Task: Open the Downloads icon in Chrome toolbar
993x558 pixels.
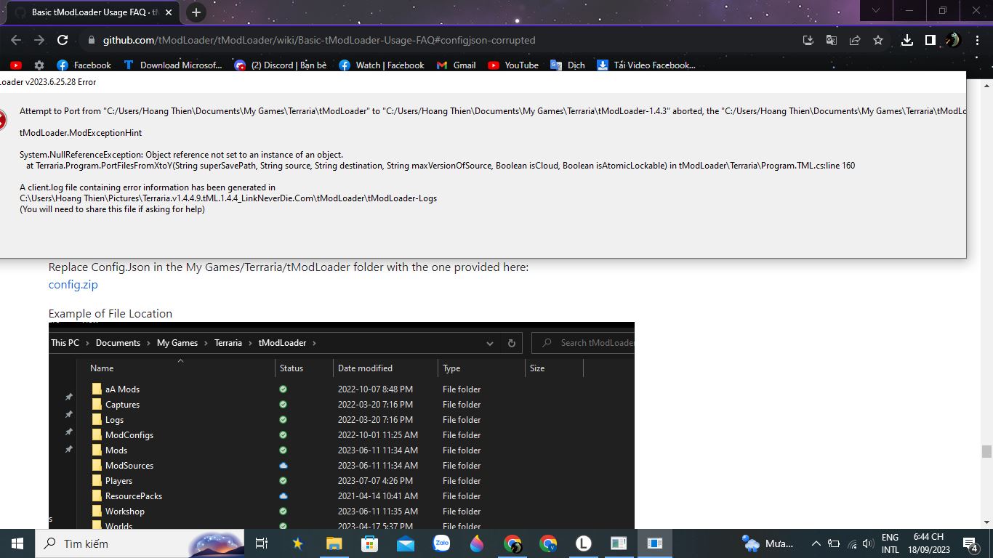Action: pyautogui.click(x=906, y=41)
